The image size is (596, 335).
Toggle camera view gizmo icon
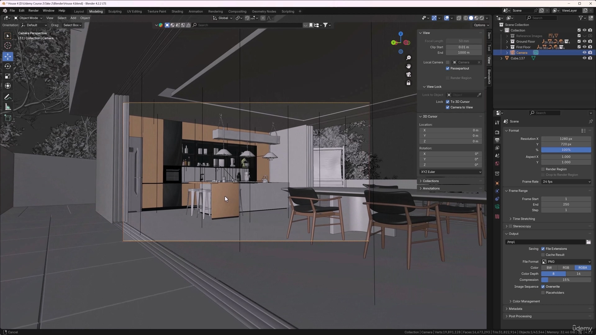pyautogui.click(x=409, y=74)
